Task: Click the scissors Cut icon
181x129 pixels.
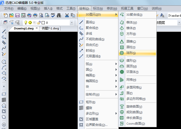Action: click(x=67, y=15)
